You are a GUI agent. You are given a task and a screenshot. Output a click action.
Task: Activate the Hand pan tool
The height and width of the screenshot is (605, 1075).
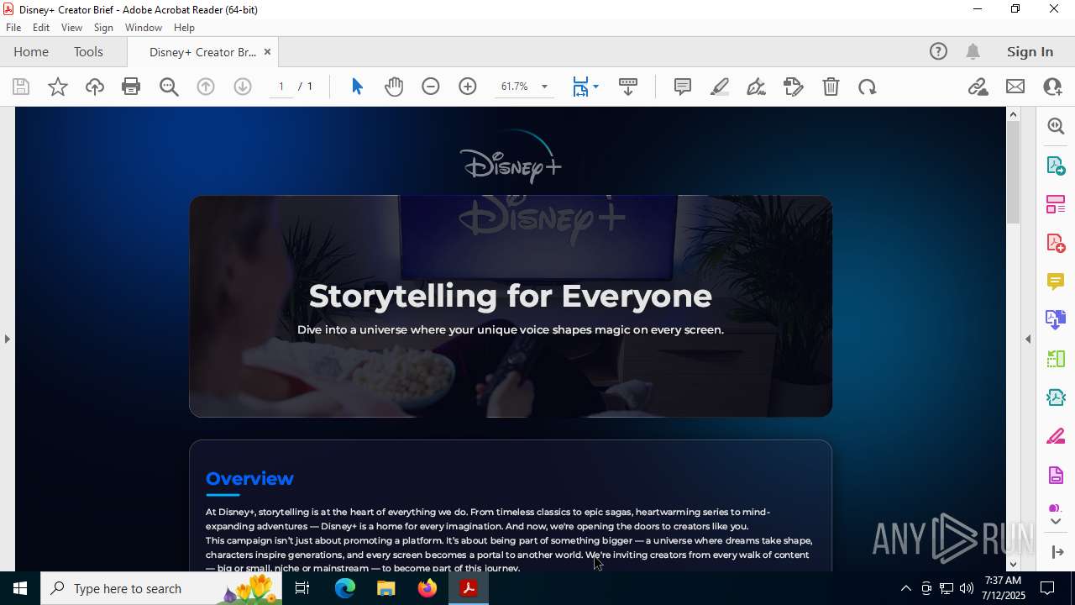coord(394,87)
